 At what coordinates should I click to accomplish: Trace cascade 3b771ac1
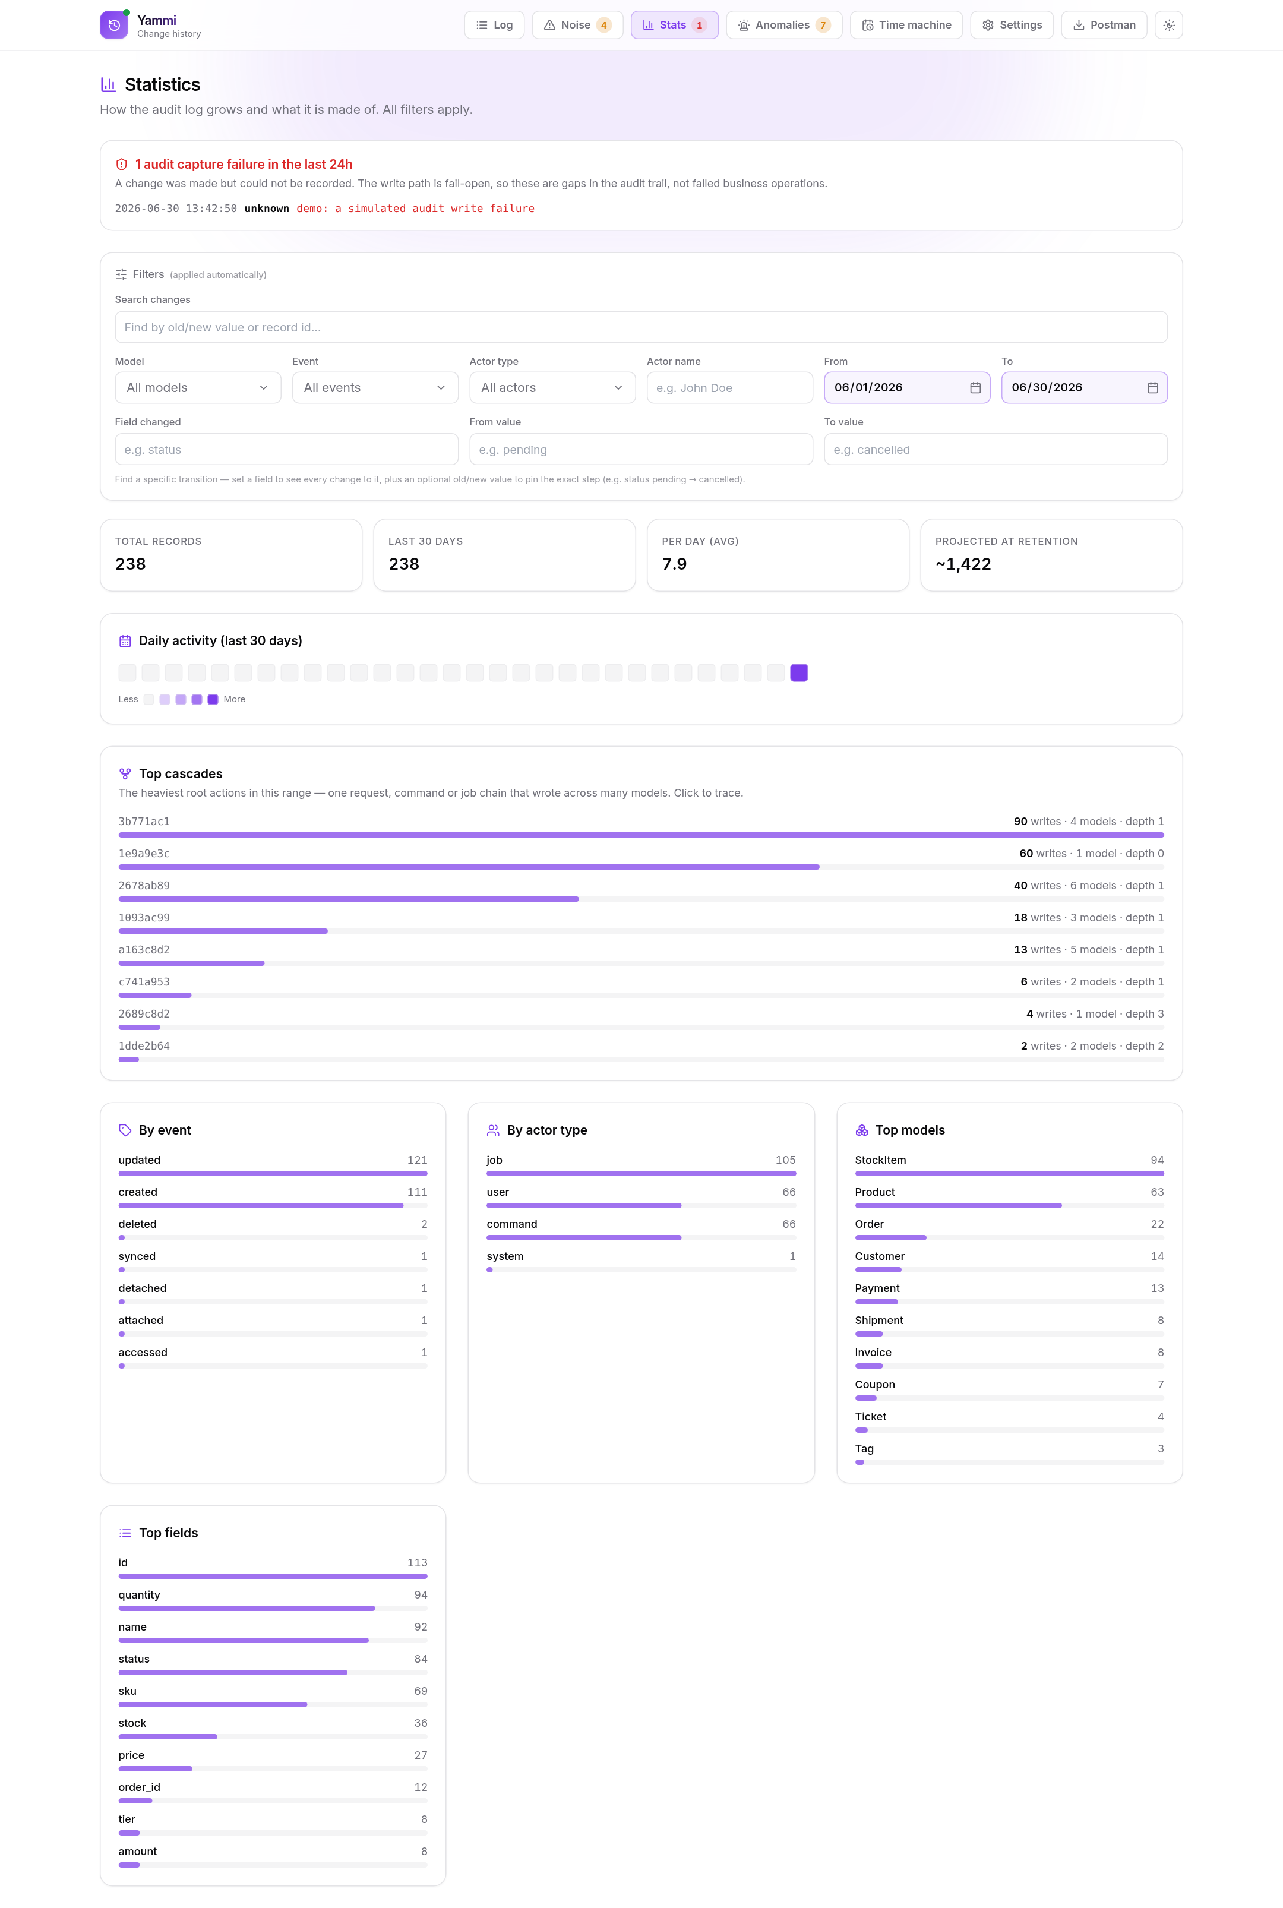point(641,827)
